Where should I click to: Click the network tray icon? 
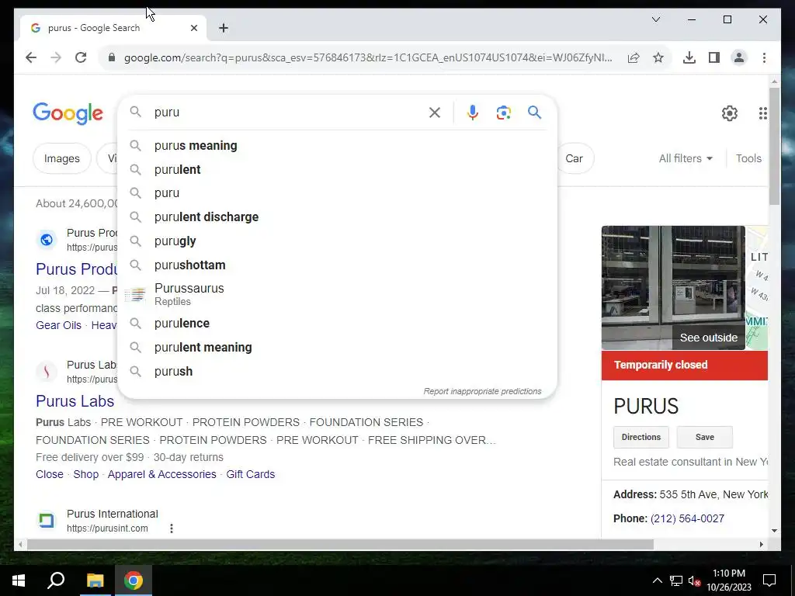676,580
